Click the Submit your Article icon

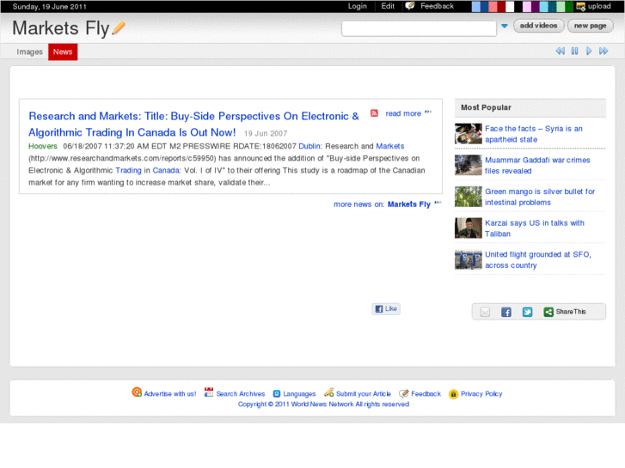(329, 392)
